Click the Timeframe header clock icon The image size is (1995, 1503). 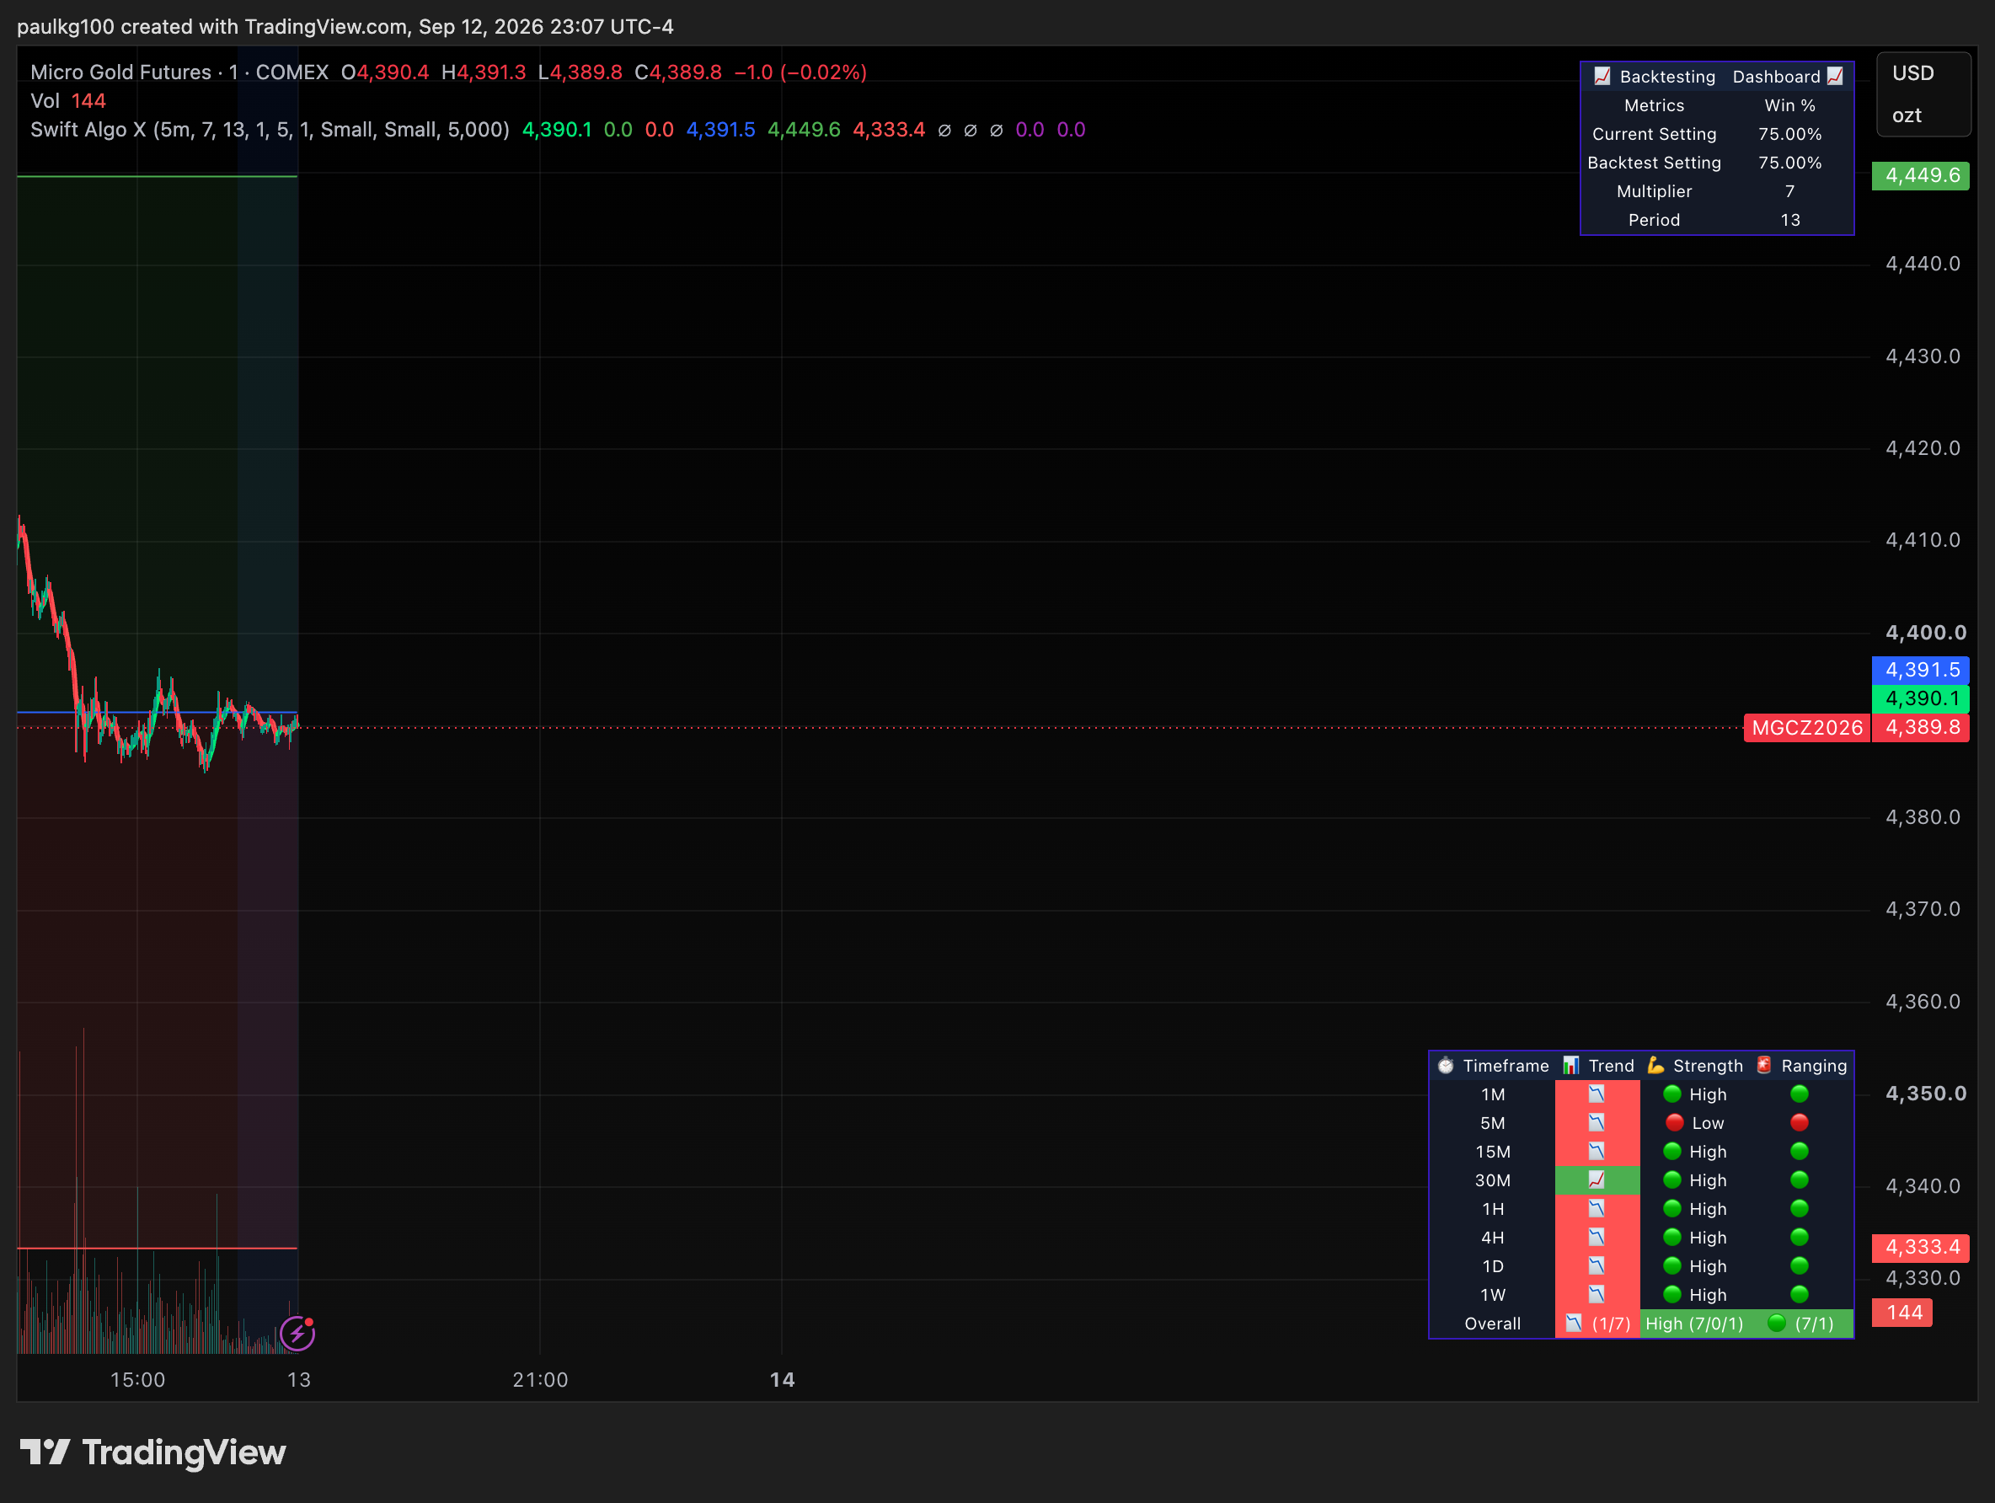click(1446, 1066)
